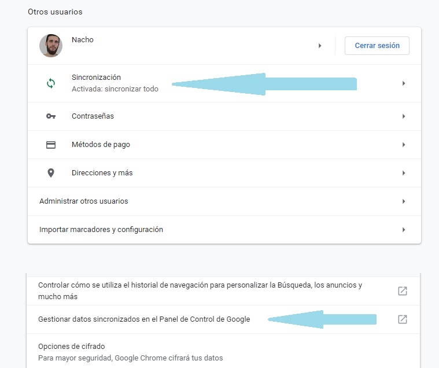Expand the Direcciones y más arrow

click(404, 173)
